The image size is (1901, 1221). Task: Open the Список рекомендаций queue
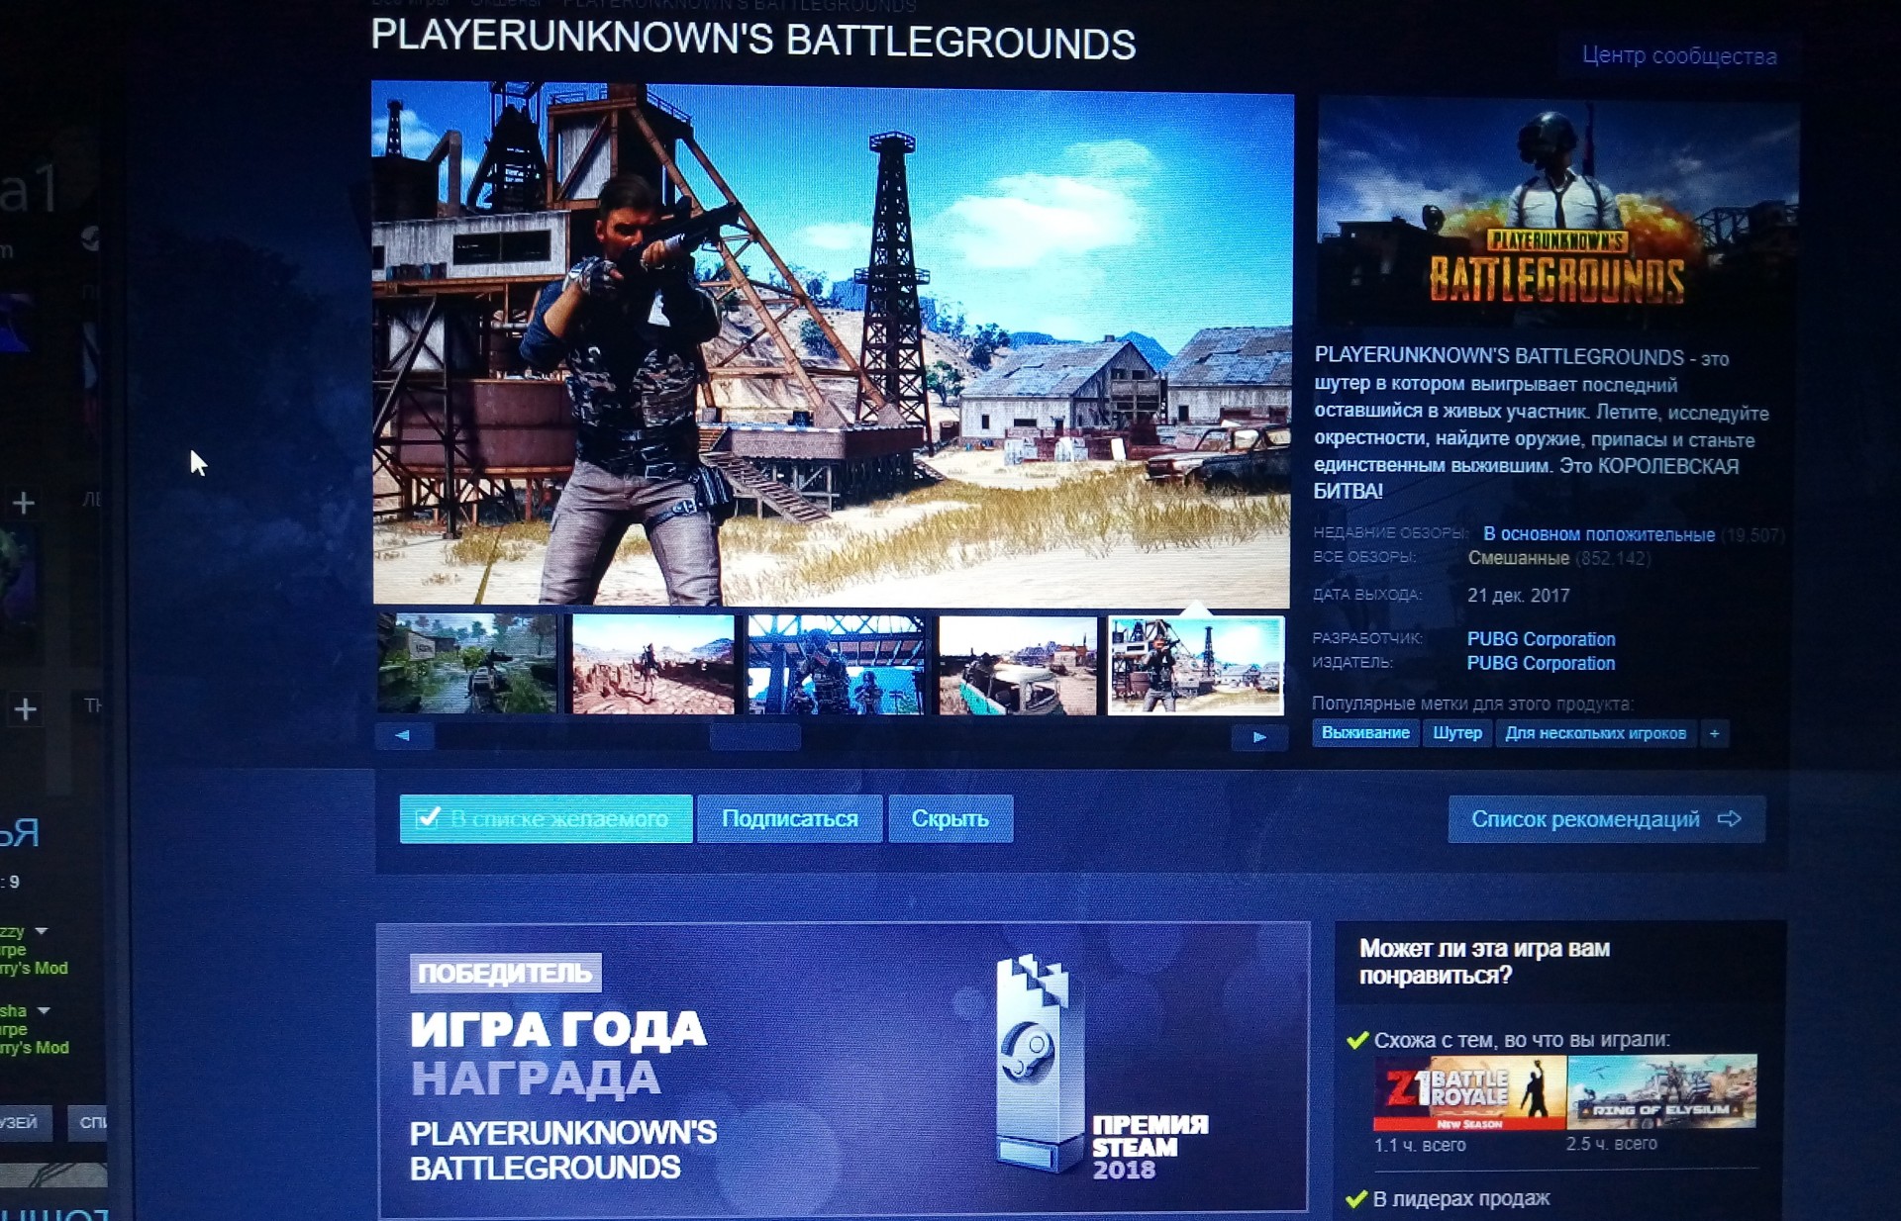point(1606,819)
